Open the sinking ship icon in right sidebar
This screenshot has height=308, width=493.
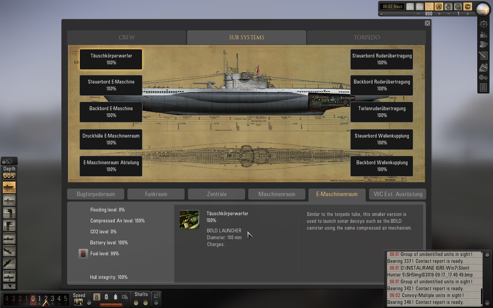point(483,67)
